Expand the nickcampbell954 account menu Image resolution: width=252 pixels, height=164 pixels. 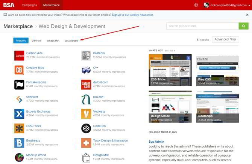click(228, 5)
